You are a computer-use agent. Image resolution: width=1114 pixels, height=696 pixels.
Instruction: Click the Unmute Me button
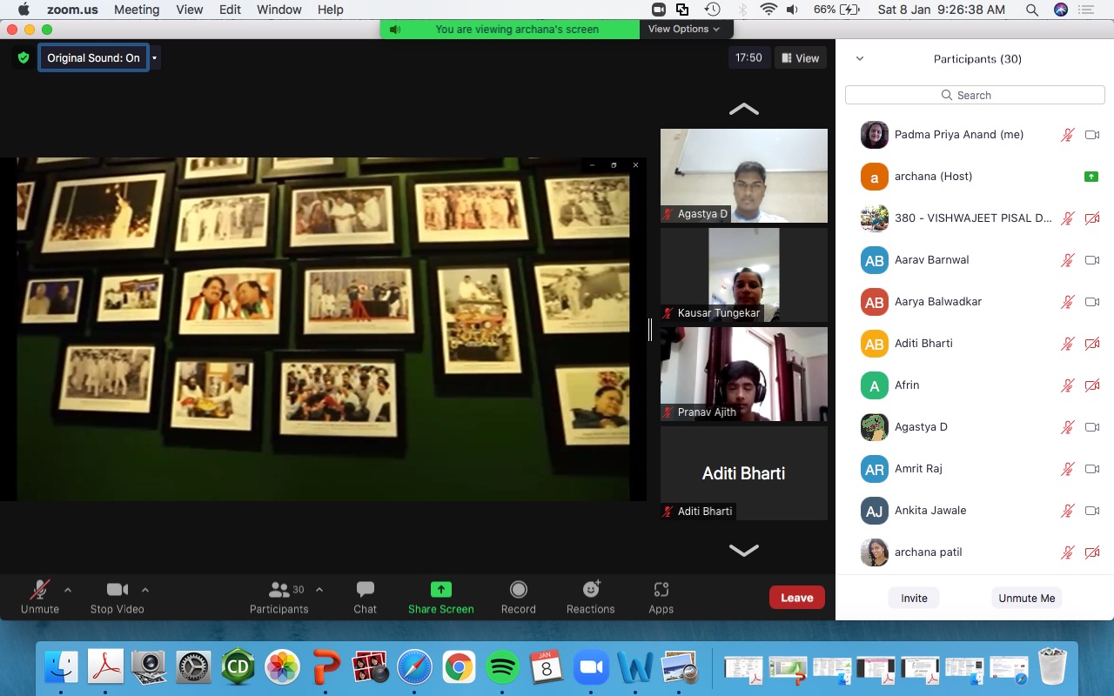coord(1026,599)
